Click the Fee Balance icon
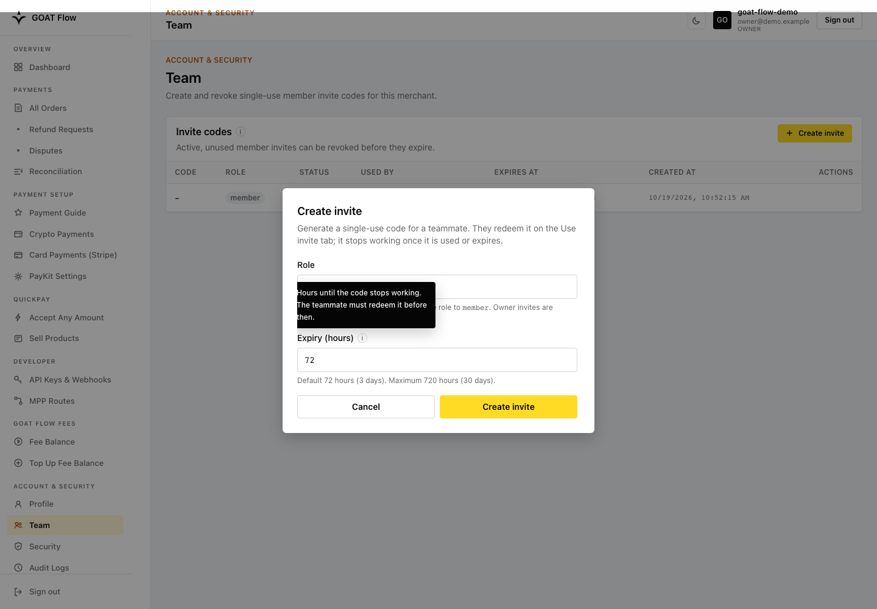 click(x=18, y=442)
